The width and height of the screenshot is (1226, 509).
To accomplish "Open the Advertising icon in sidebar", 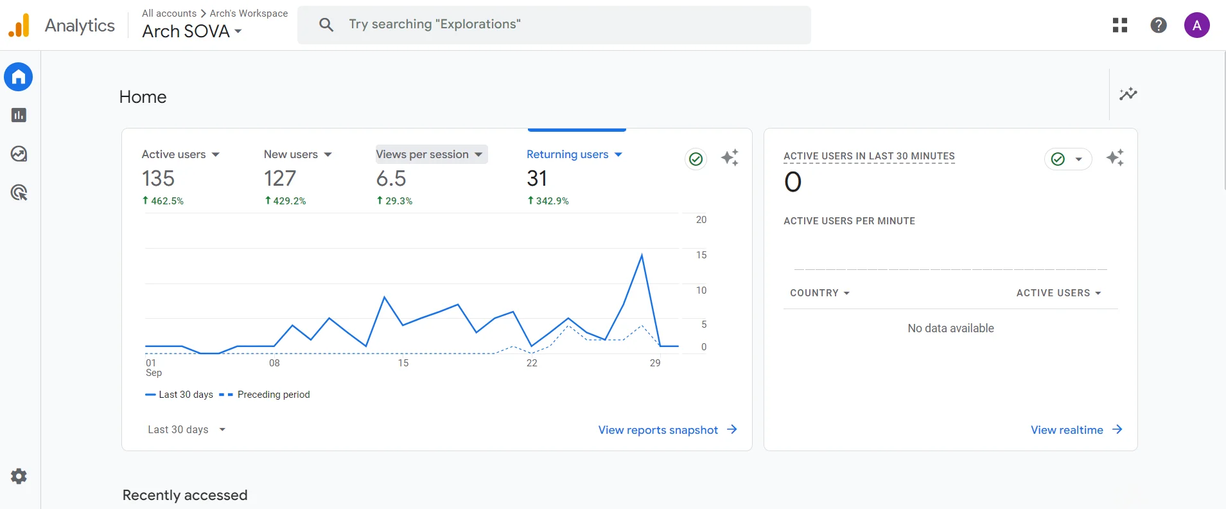I will (19, 192).
